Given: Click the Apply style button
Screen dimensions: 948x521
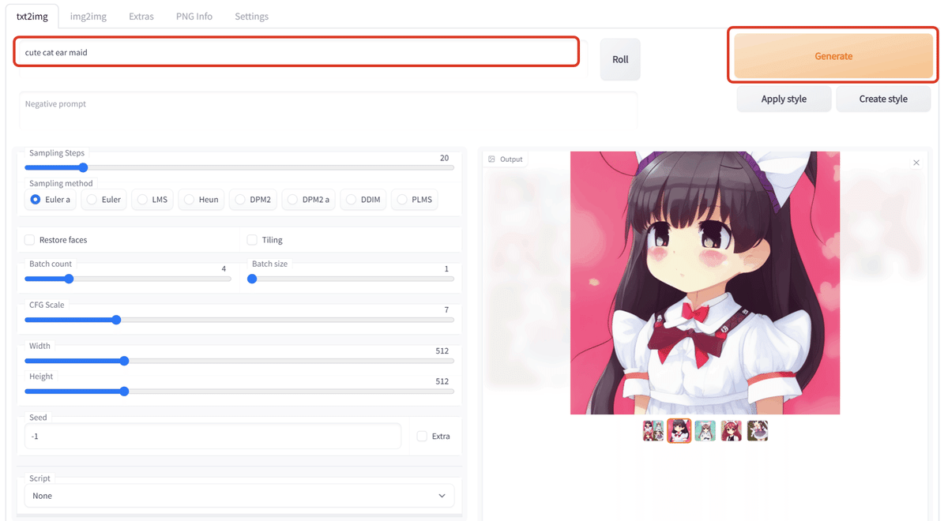Looking at the screenshot, I should 783,98.
